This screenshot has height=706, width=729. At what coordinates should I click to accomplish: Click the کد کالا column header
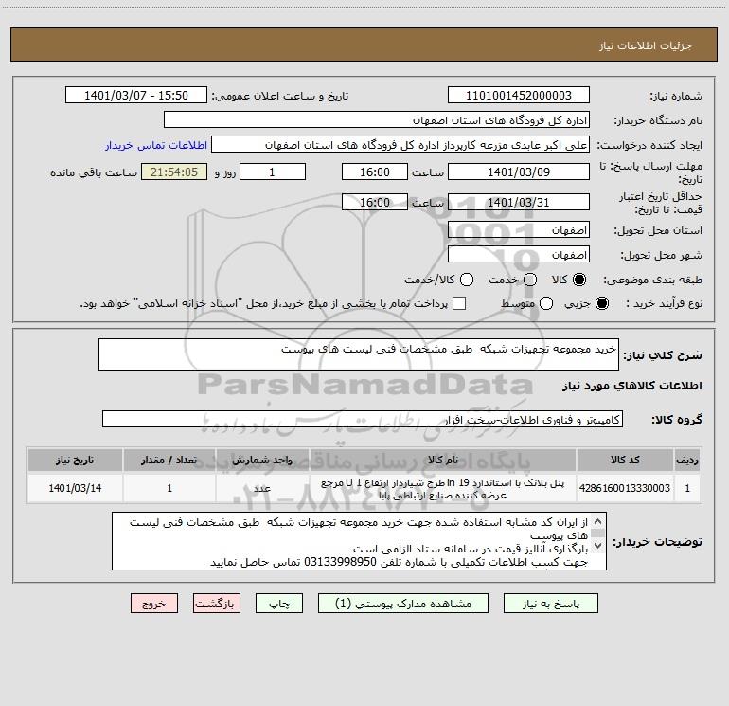625,460
